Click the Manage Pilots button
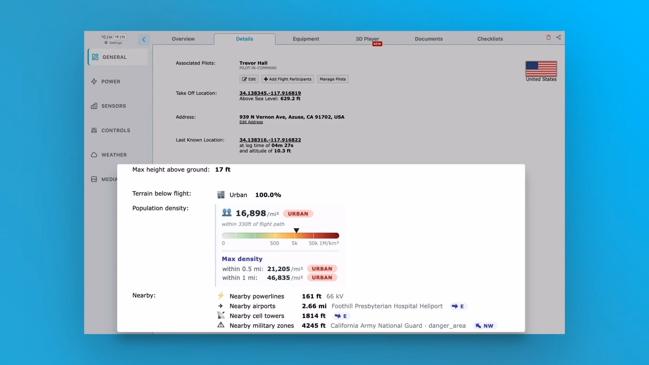Screen dimensions: 649x365 tap(333, 79)
